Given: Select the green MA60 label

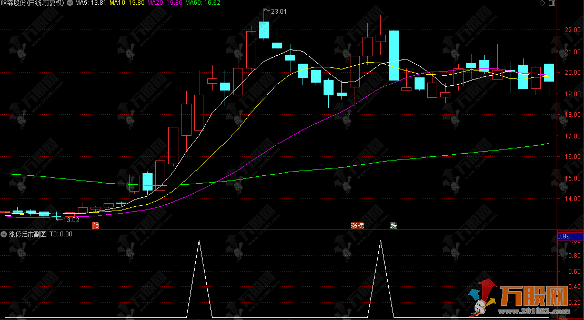Looking at the screenshot, I should pos(203,3).
